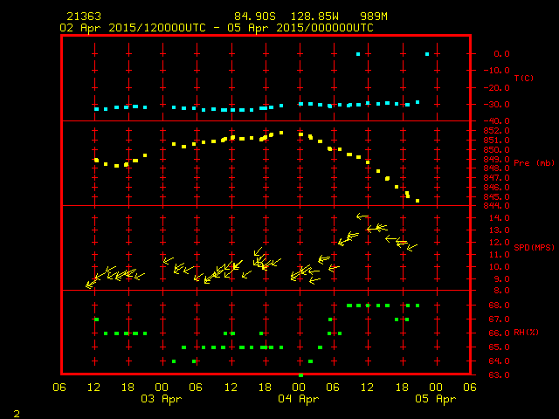Screen dimensions: 559x419
Task: Click the last yellow pressure point near 844.0
Action: [418, 201]
